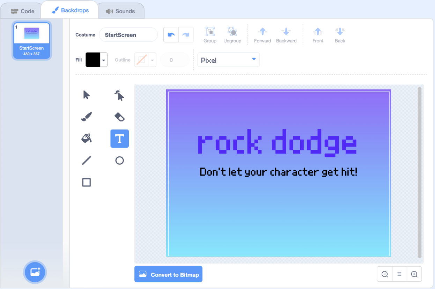Viewport: 435px width, 289px height.
Task: Choose the Brush tool
Action: (x=86, y=117)
